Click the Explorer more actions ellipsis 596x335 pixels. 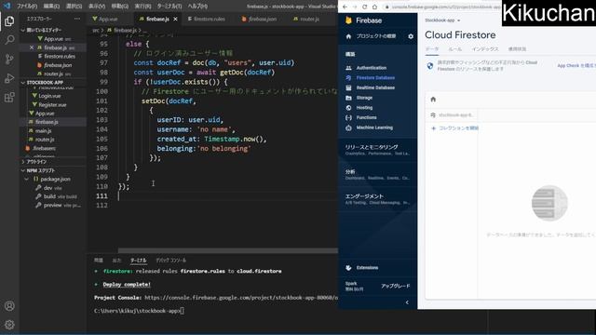[x=77, y=19]
